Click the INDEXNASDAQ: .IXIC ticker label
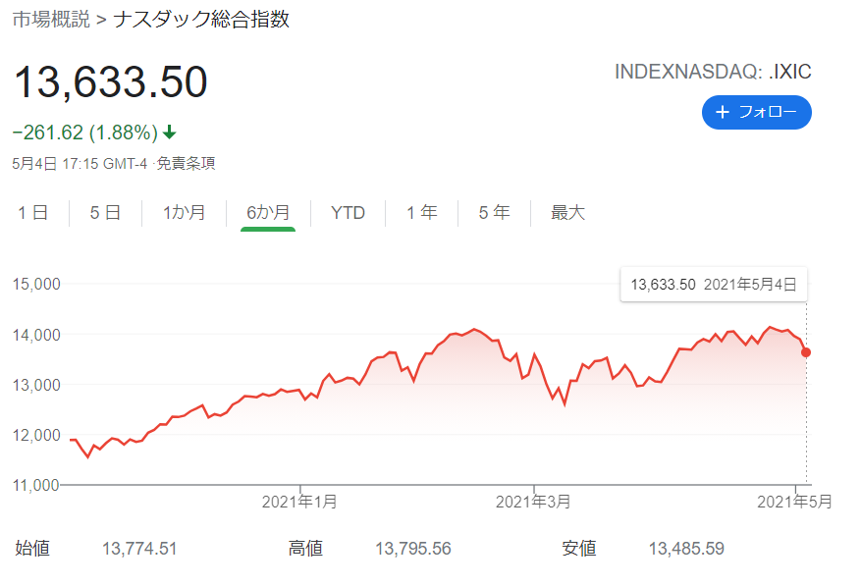The image size is (861, 586). coord(713,72)
